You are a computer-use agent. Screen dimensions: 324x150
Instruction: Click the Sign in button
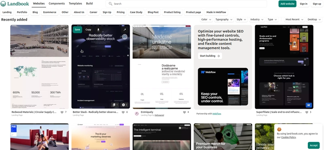point(303,4)
